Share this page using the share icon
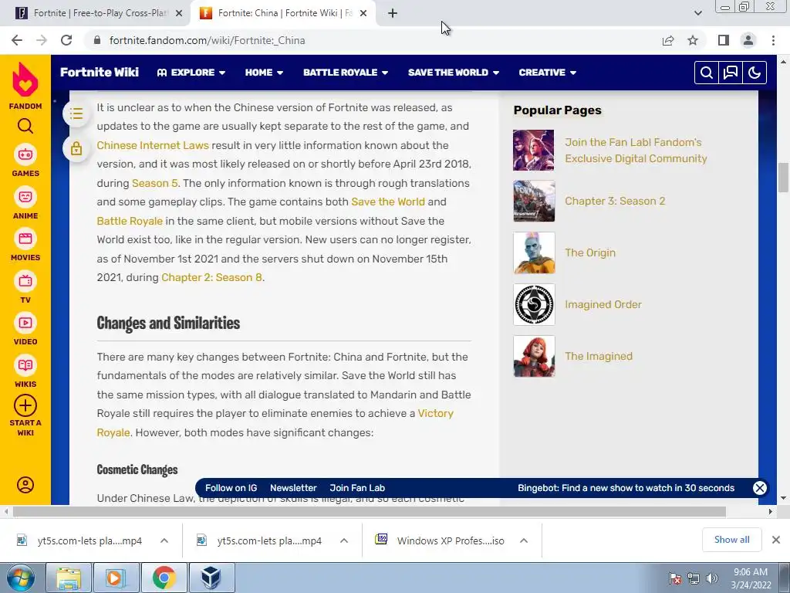The height and width of the screenshot is (593, 790). point(668,40)
